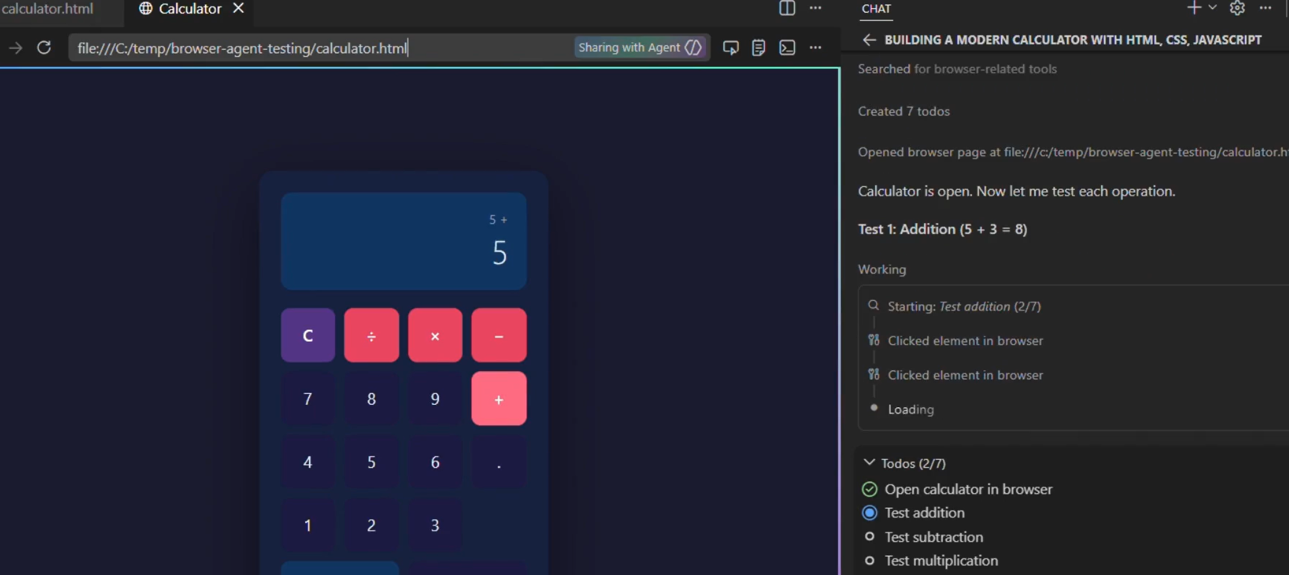Click the calculator 7 key
The width and height of the screenshot is (1289, 575).
[308, 398]
